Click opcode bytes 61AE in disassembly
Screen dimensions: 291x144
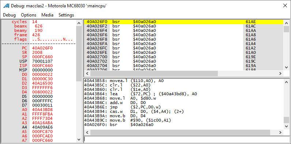click(251, 22)
